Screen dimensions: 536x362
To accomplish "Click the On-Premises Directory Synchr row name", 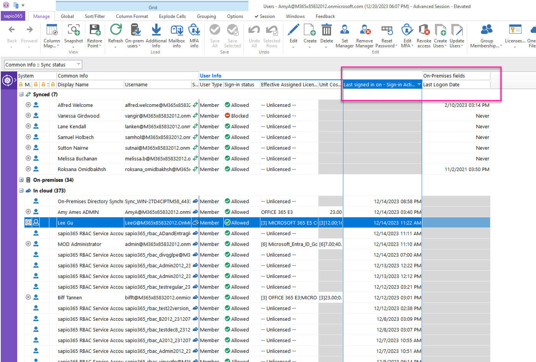I will click(90, 201).
